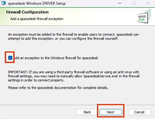Click the 'Please refer to the spacedesk documentation' line
This screenshot has width=155, height=119.
click(x=58, y=88)
